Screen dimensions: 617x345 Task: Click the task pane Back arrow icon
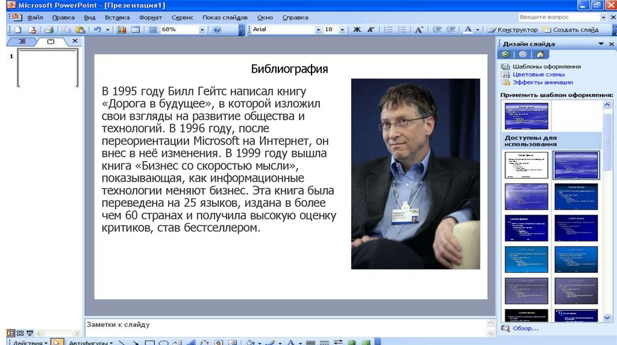coord(506,55)
